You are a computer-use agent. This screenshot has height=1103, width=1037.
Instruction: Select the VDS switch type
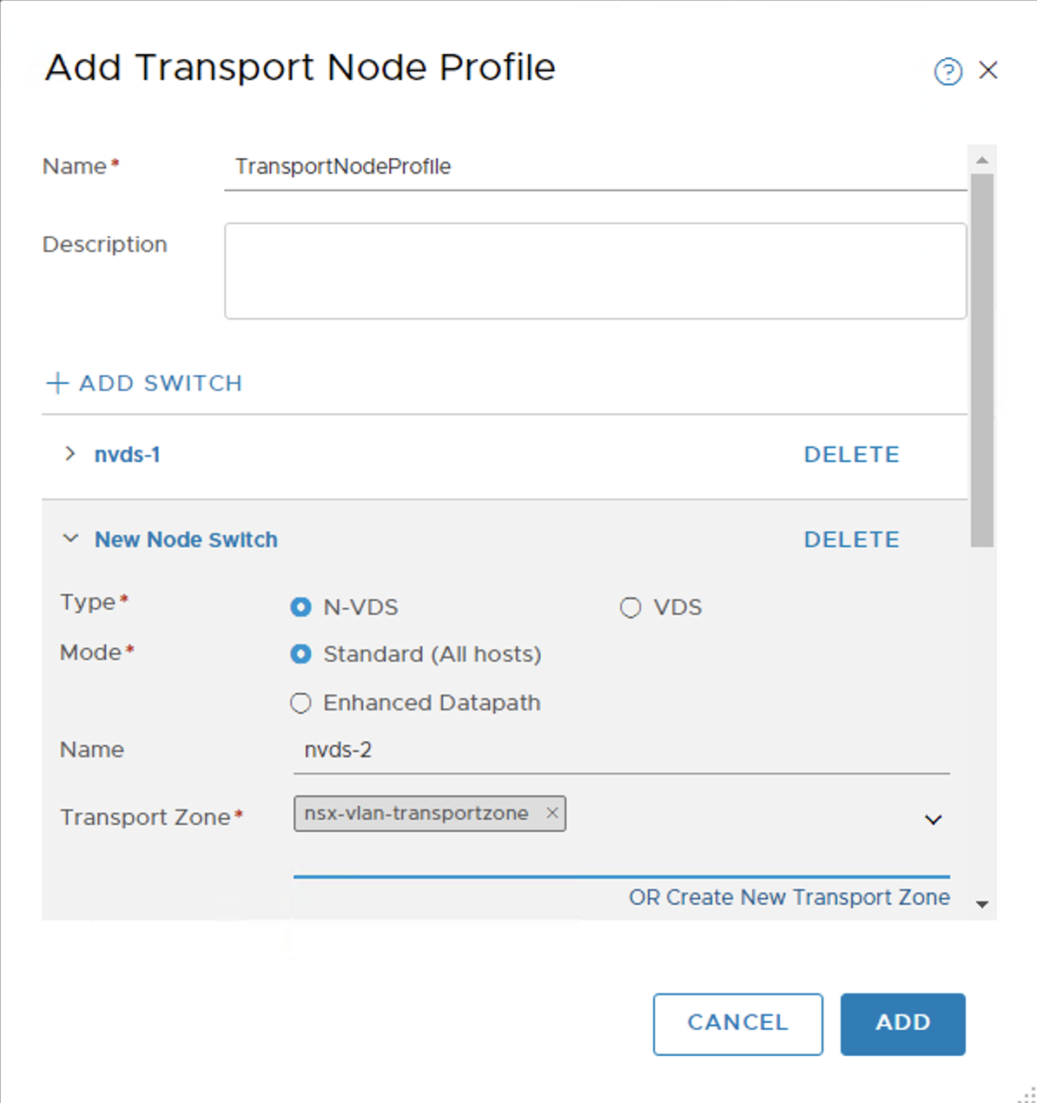tap(630, 607)
